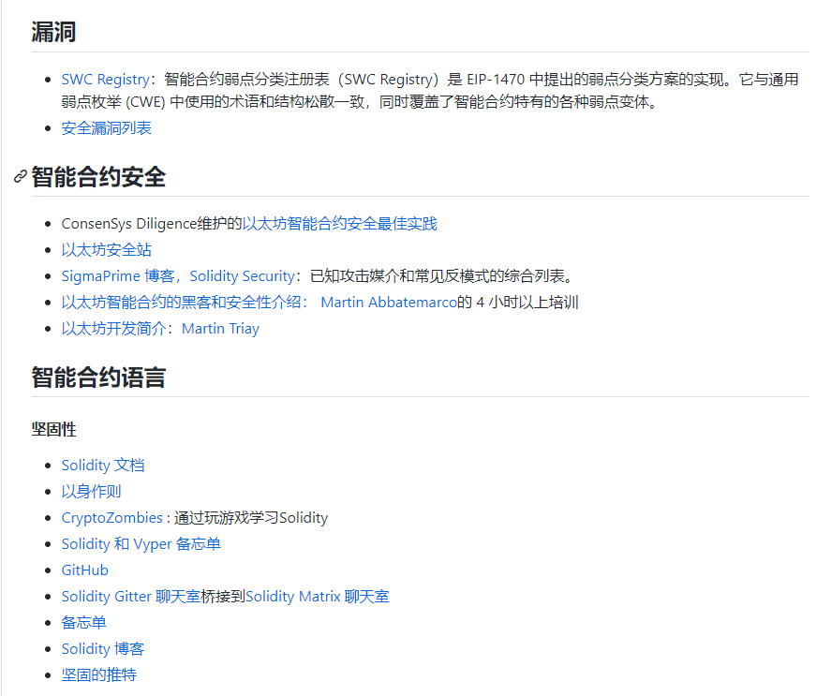Screen dimensions: 831x696
Task: Click the text ConsenSys Diligence维护的
Action: point(152,224)
